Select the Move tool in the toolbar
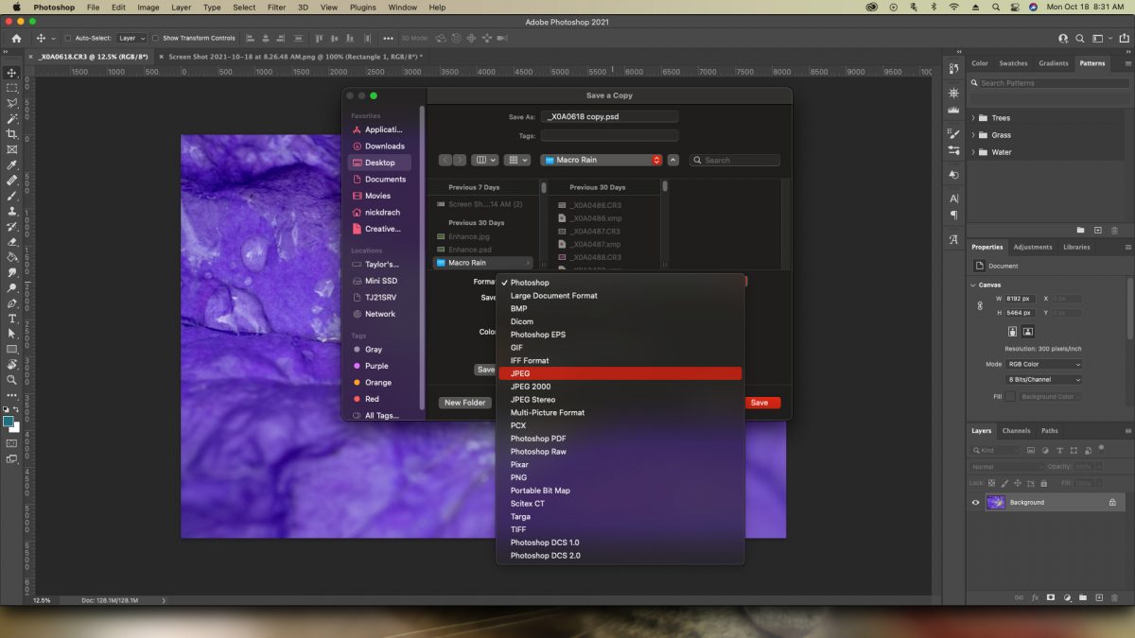 tap(12, 73)
